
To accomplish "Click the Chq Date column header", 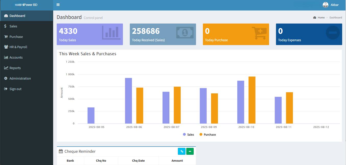I will (x=138, y=161).
